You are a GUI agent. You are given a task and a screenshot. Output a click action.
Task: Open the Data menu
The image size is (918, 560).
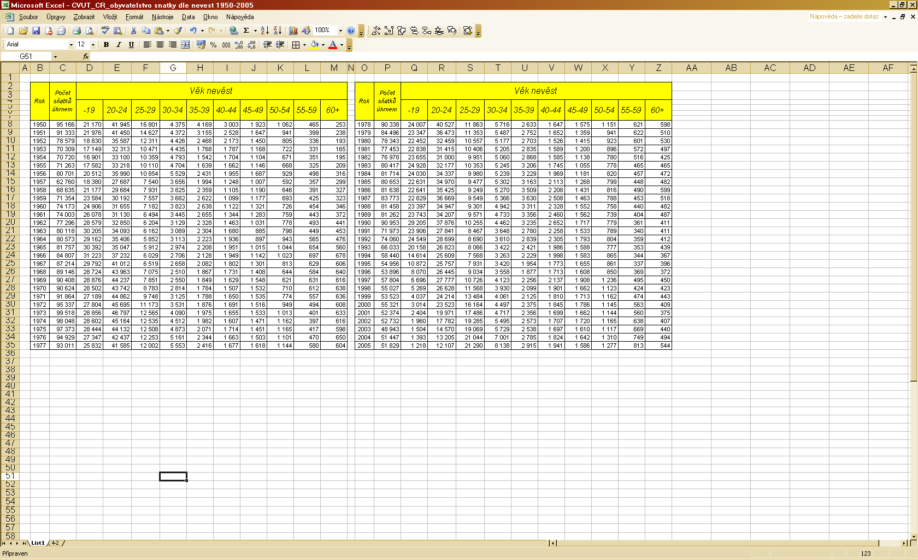pos(189,17)
